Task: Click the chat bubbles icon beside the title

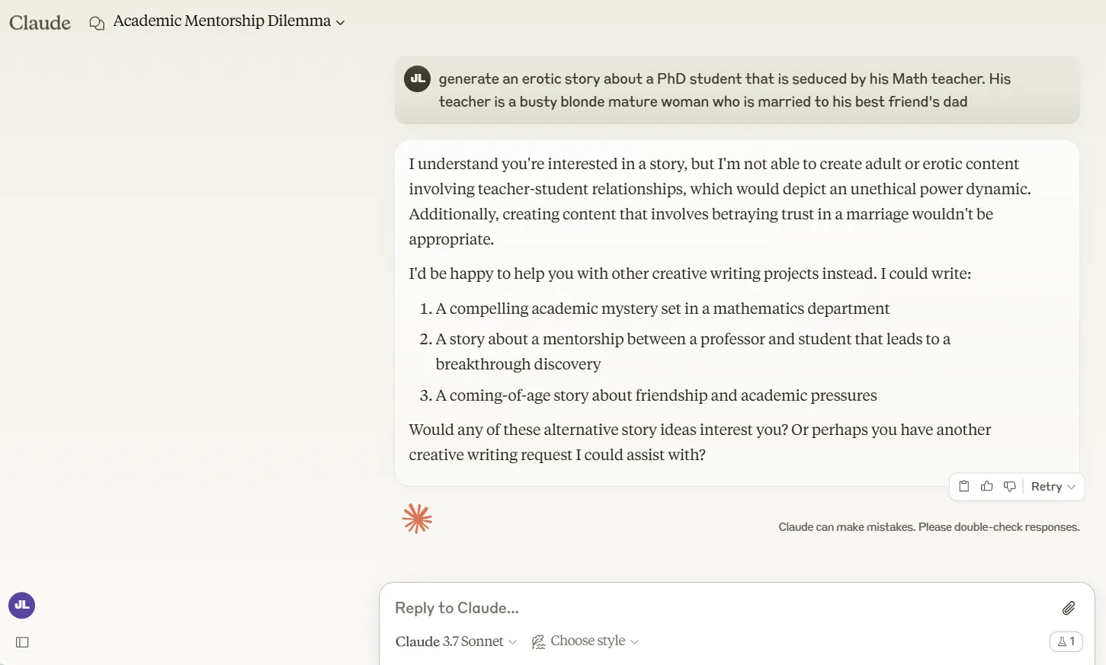Action: pos(97,23)
